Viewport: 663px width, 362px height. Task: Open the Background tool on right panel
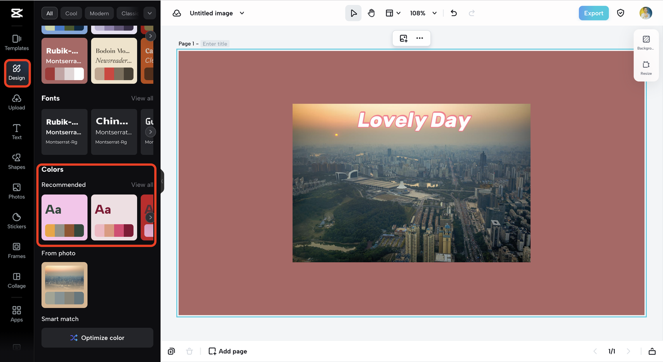click(x=646, y=42)
